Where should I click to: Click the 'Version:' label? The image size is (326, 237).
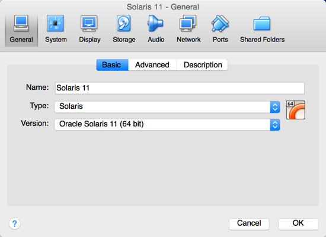pyautogui.click(x=35, y=124)
